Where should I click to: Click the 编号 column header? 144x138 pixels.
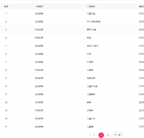(6, 6)
